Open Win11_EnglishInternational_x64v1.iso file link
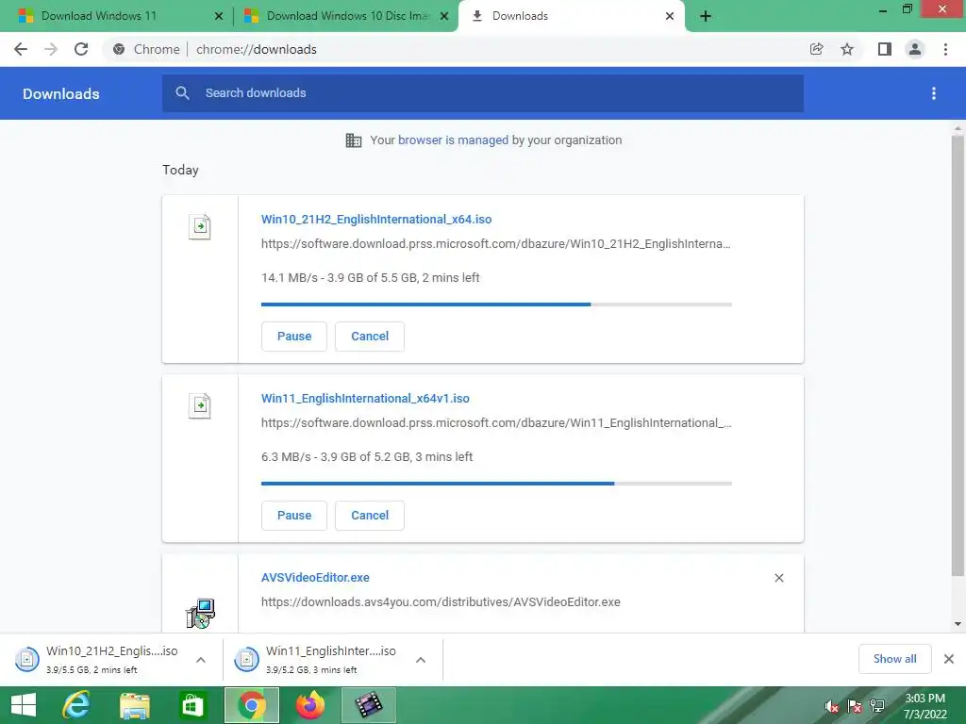Screen dimensions: 966x724 click(x=365, y=399)
